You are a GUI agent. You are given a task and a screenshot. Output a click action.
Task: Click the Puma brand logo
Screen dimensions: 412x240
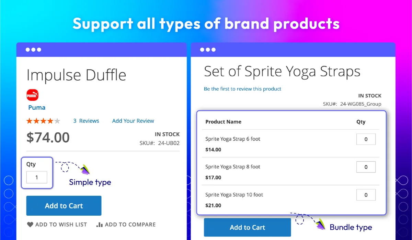(x=32, y=95)
